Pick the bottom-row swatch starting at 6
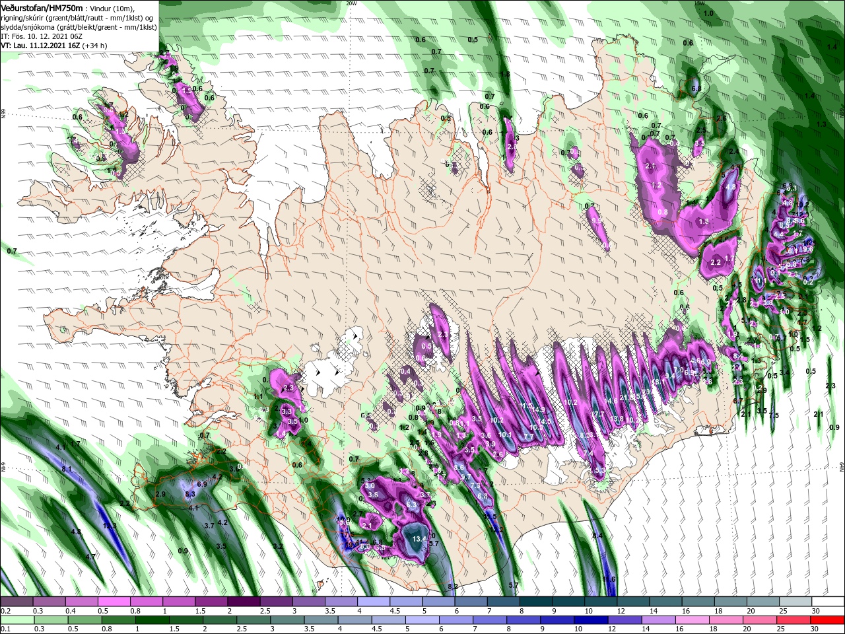845x634 pixels. (456, 620)
